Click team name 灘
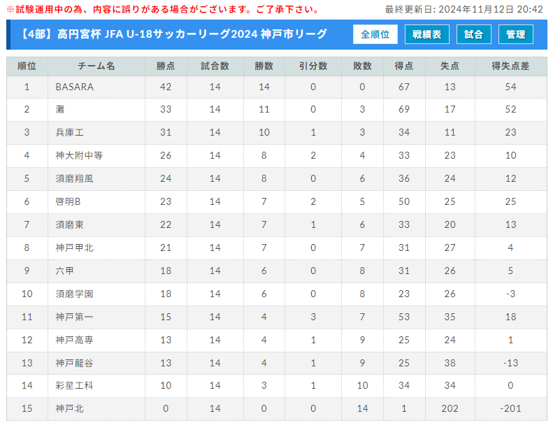The image size is (560, 430). tap(60, 109)
